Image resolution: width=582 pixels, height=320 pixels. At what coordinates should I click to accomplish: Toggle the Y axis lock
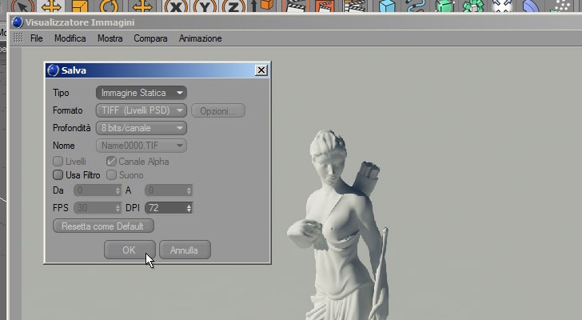tap(205, 6)
